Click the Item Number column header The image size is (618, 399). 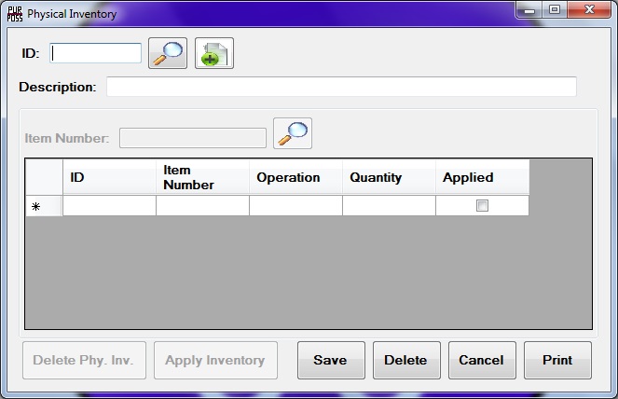[202, 177]
